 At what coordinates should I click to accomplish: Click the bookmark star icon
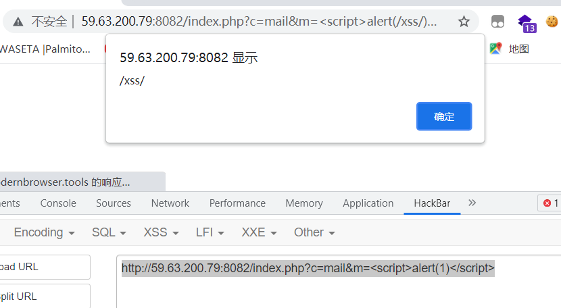tap(464, 22)
